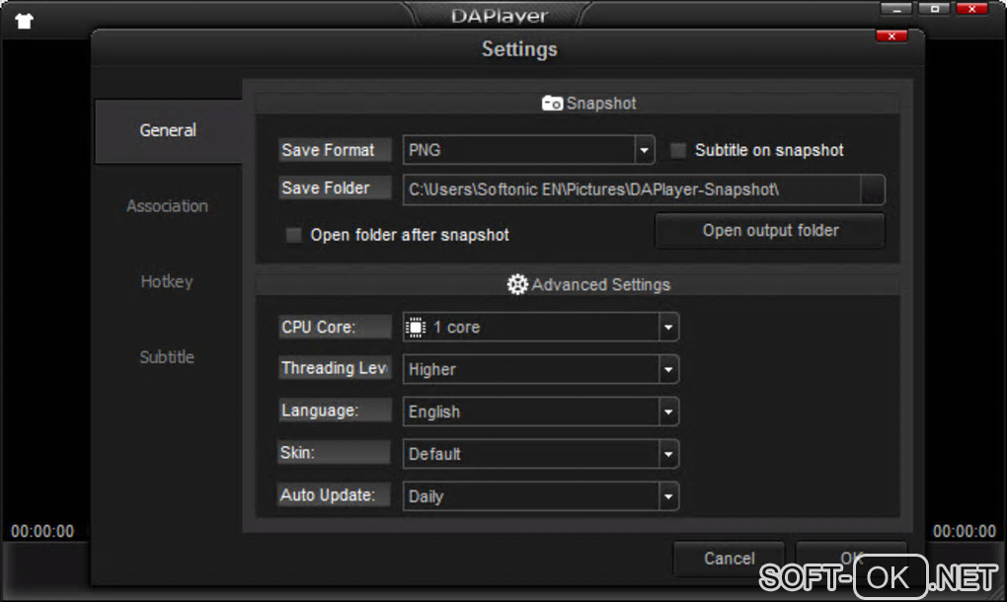Click the Default value in Skin box

click(x=434, y=454)
